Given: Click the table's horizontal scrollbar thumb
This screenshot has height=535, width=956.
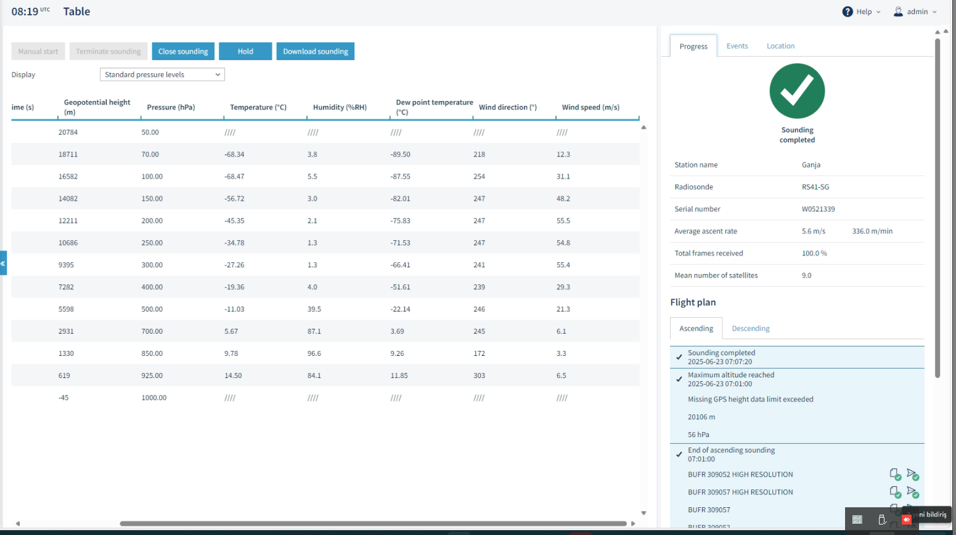Looking at the screenshot, I should 373,523.
